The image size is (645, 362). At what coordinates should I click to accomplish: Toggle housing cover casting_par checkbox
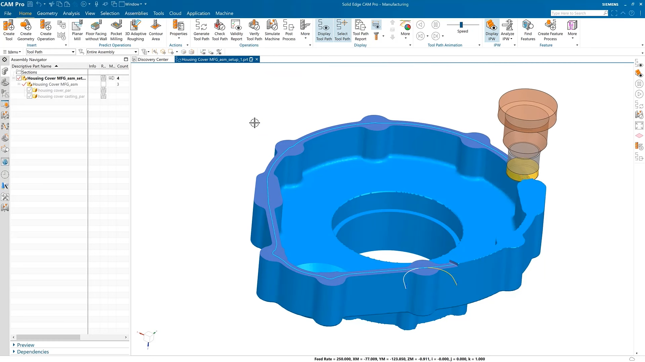tap(30, 96)
